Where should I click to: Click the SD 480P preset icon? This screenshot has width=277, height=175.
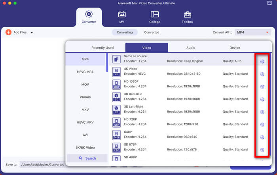tap(116, 158)
